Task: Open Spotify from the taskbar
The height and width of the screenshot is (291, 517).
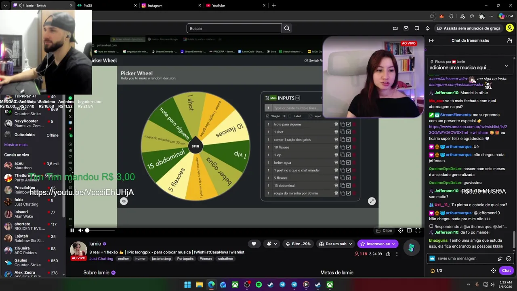Action: coord(258,285)
